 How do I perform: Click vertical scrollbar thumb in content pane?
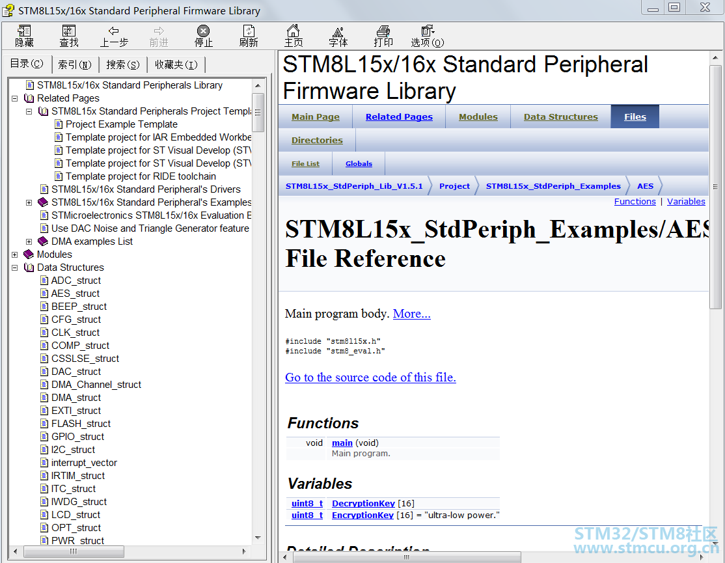coord(715,187)
